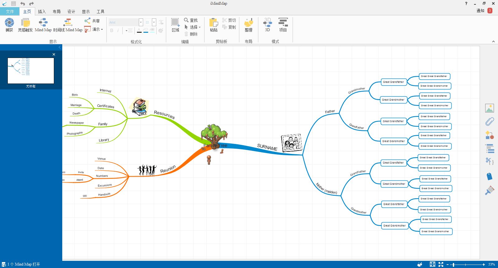The width and height of the screenshot is (498, 268).
Task: Open the format painter brush panel
Action: pyautogui.click(x=490, y=190)
